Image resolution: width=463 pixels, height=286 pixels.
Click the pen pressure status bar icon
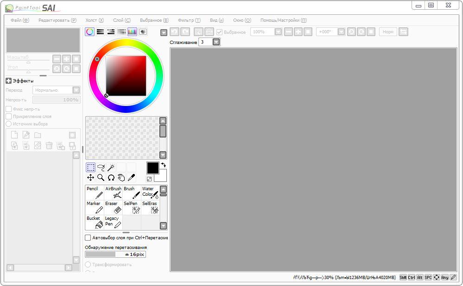click(x=453, y=278)
